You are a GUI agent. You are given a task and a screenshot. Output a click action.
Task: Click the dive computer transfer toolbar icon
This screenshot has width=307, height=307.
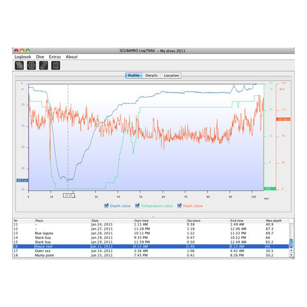pyautogui.click(x=19, y=66)
